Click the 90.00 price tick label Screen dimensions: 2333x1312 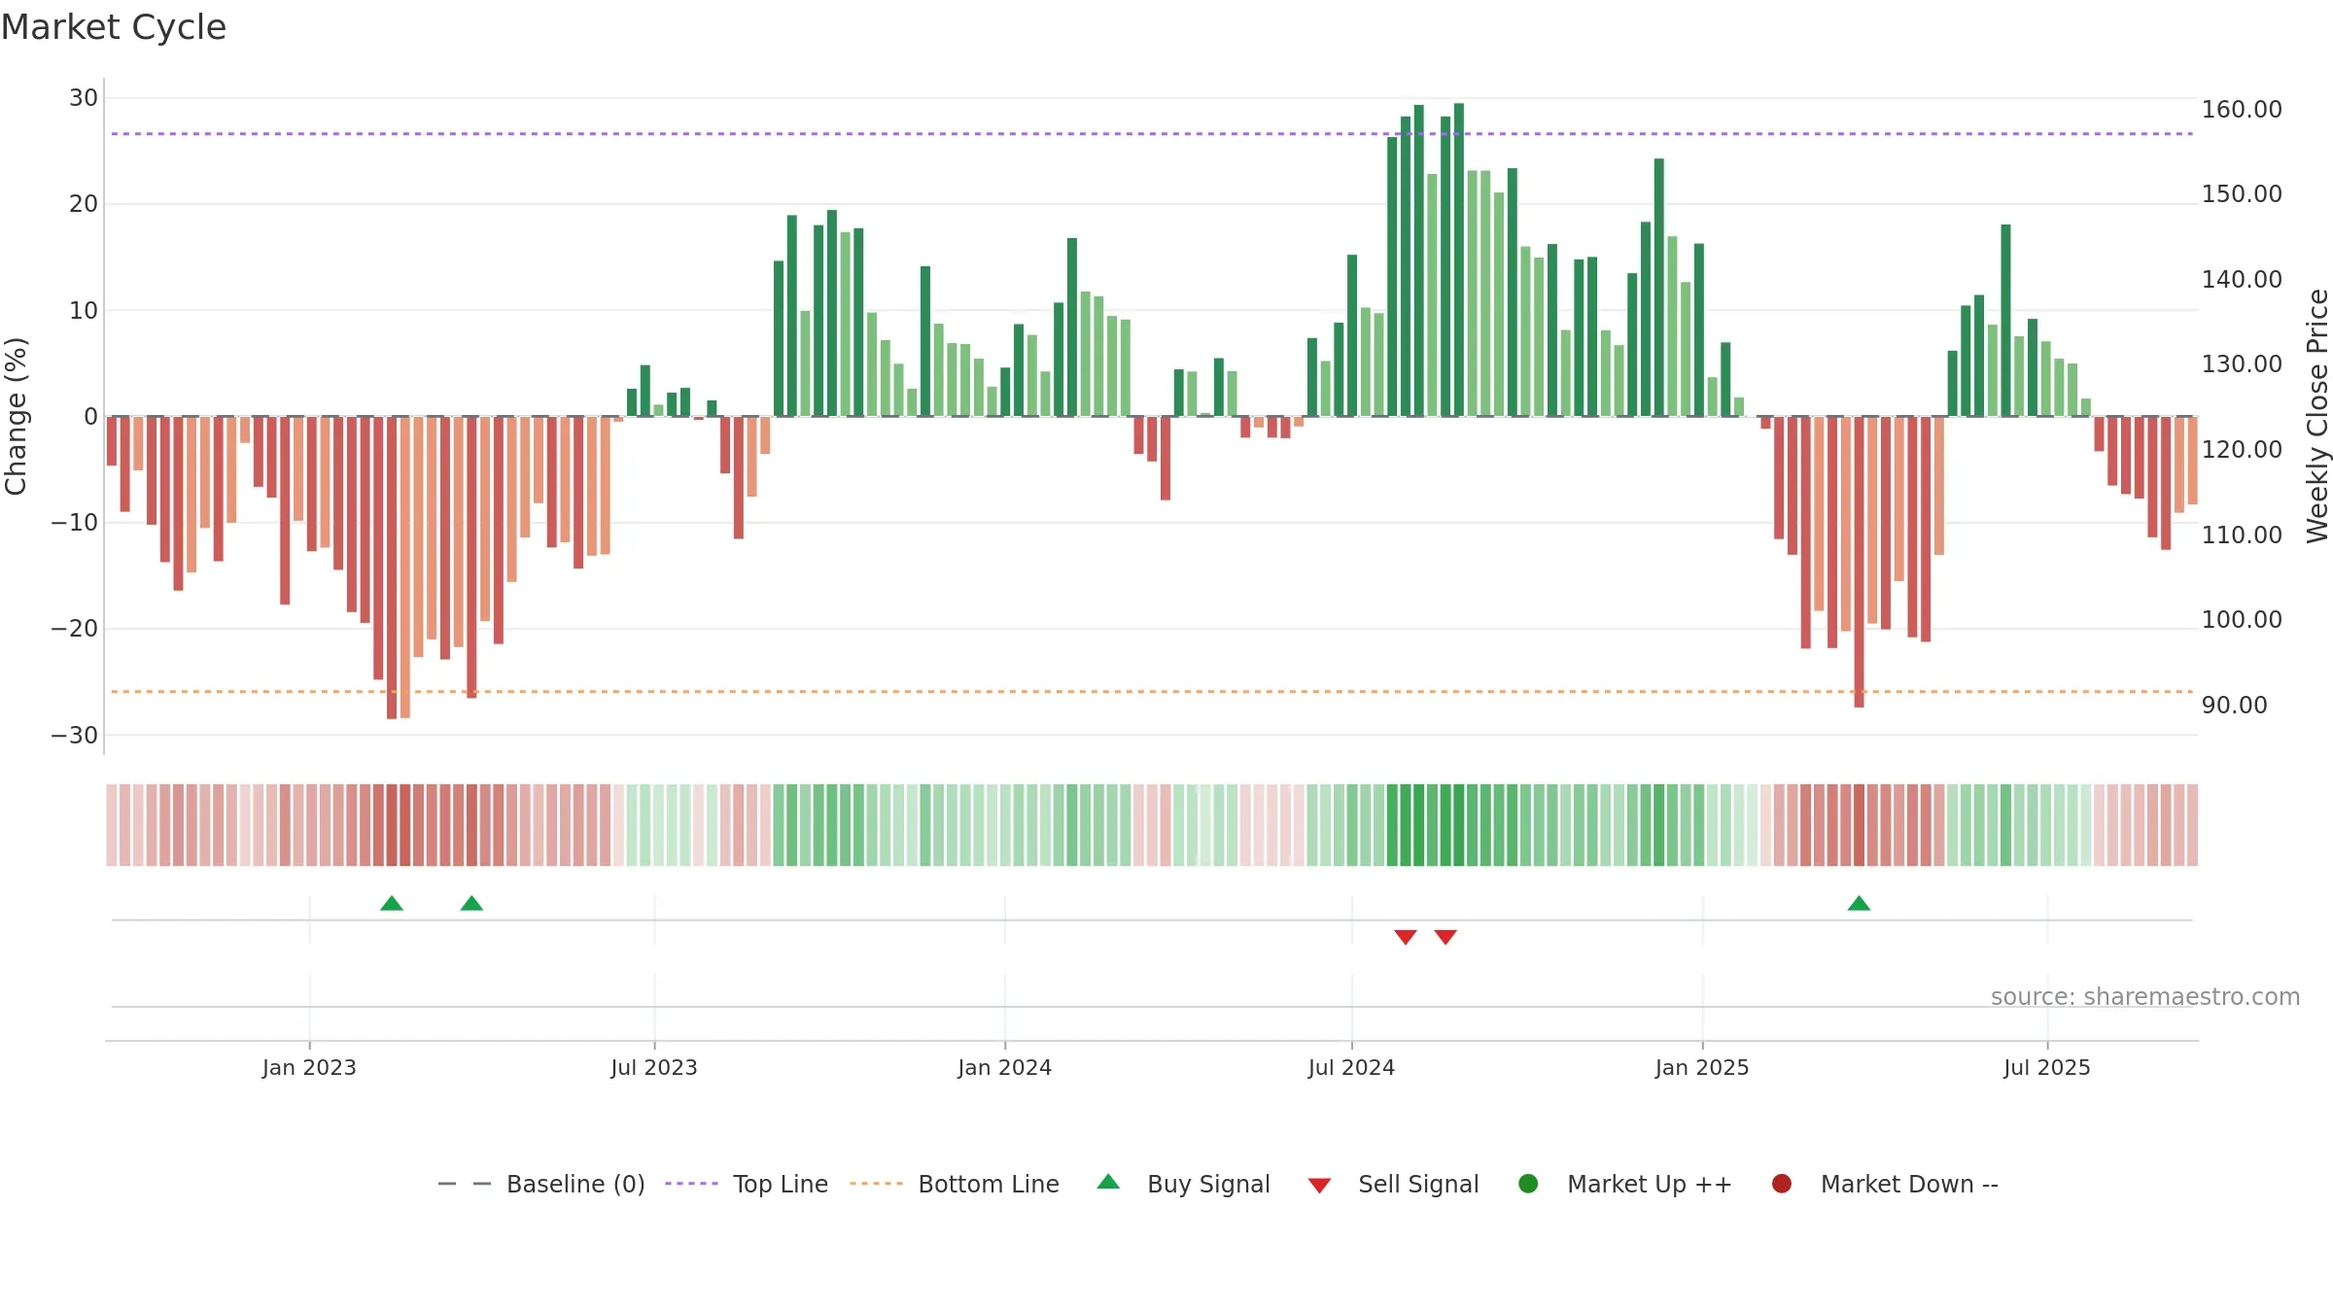pos(2234,705)
